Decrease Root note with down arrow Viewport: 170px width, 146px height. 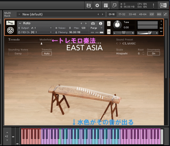143,54
